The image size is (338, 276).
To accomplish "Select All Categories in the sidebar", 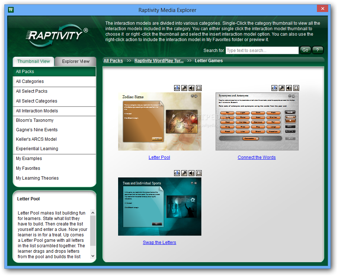I will point(54,81).
